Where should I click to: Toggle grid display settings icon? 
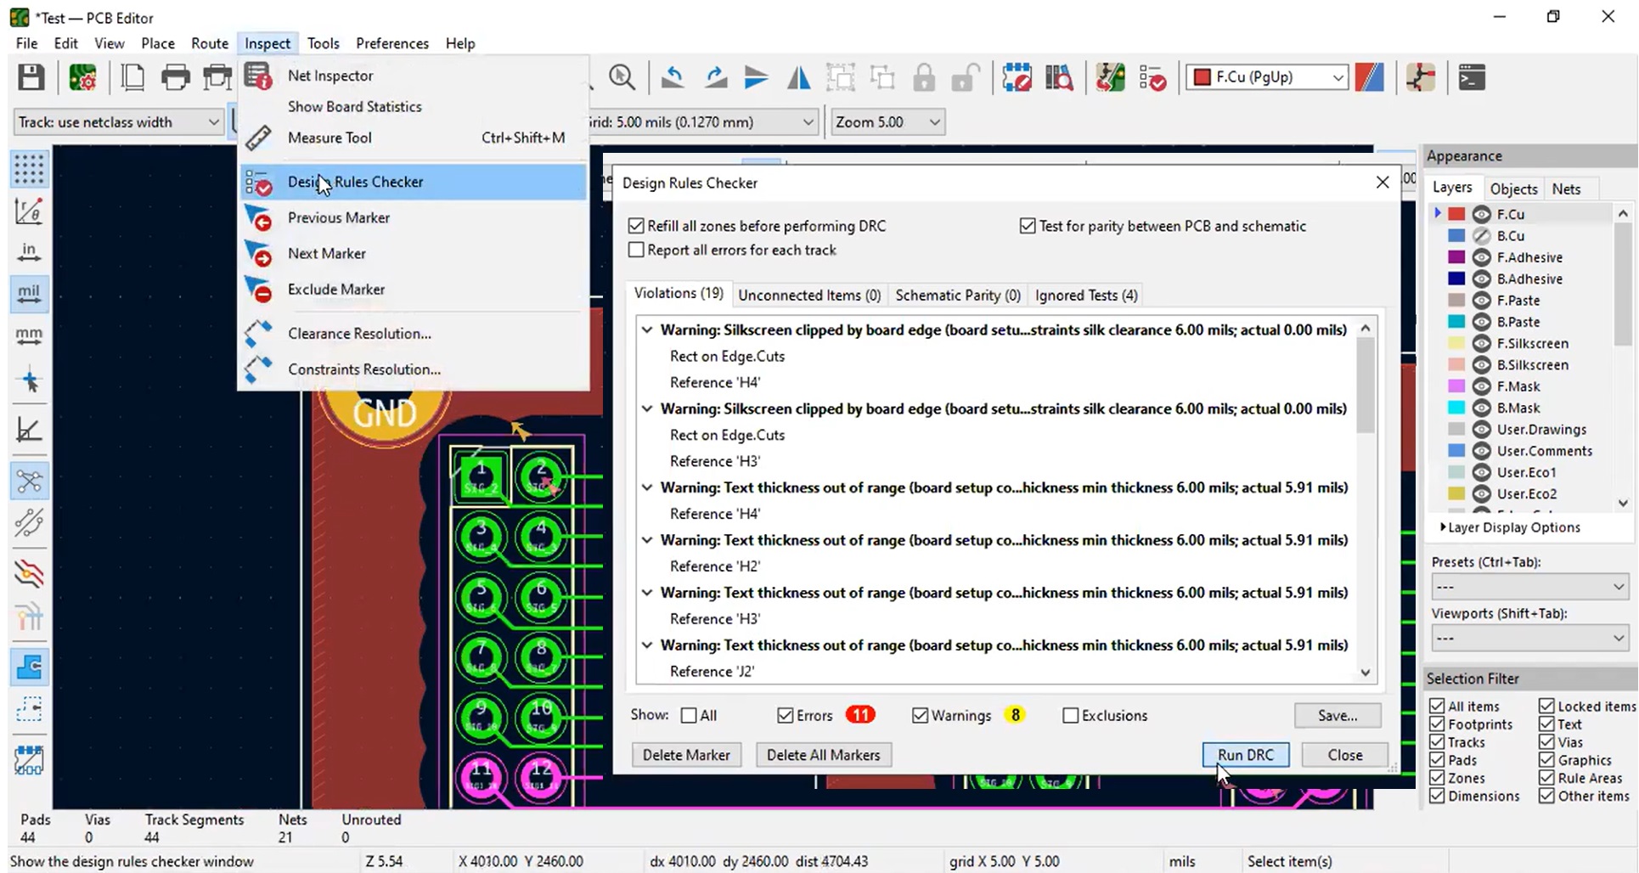pos(29,169)
